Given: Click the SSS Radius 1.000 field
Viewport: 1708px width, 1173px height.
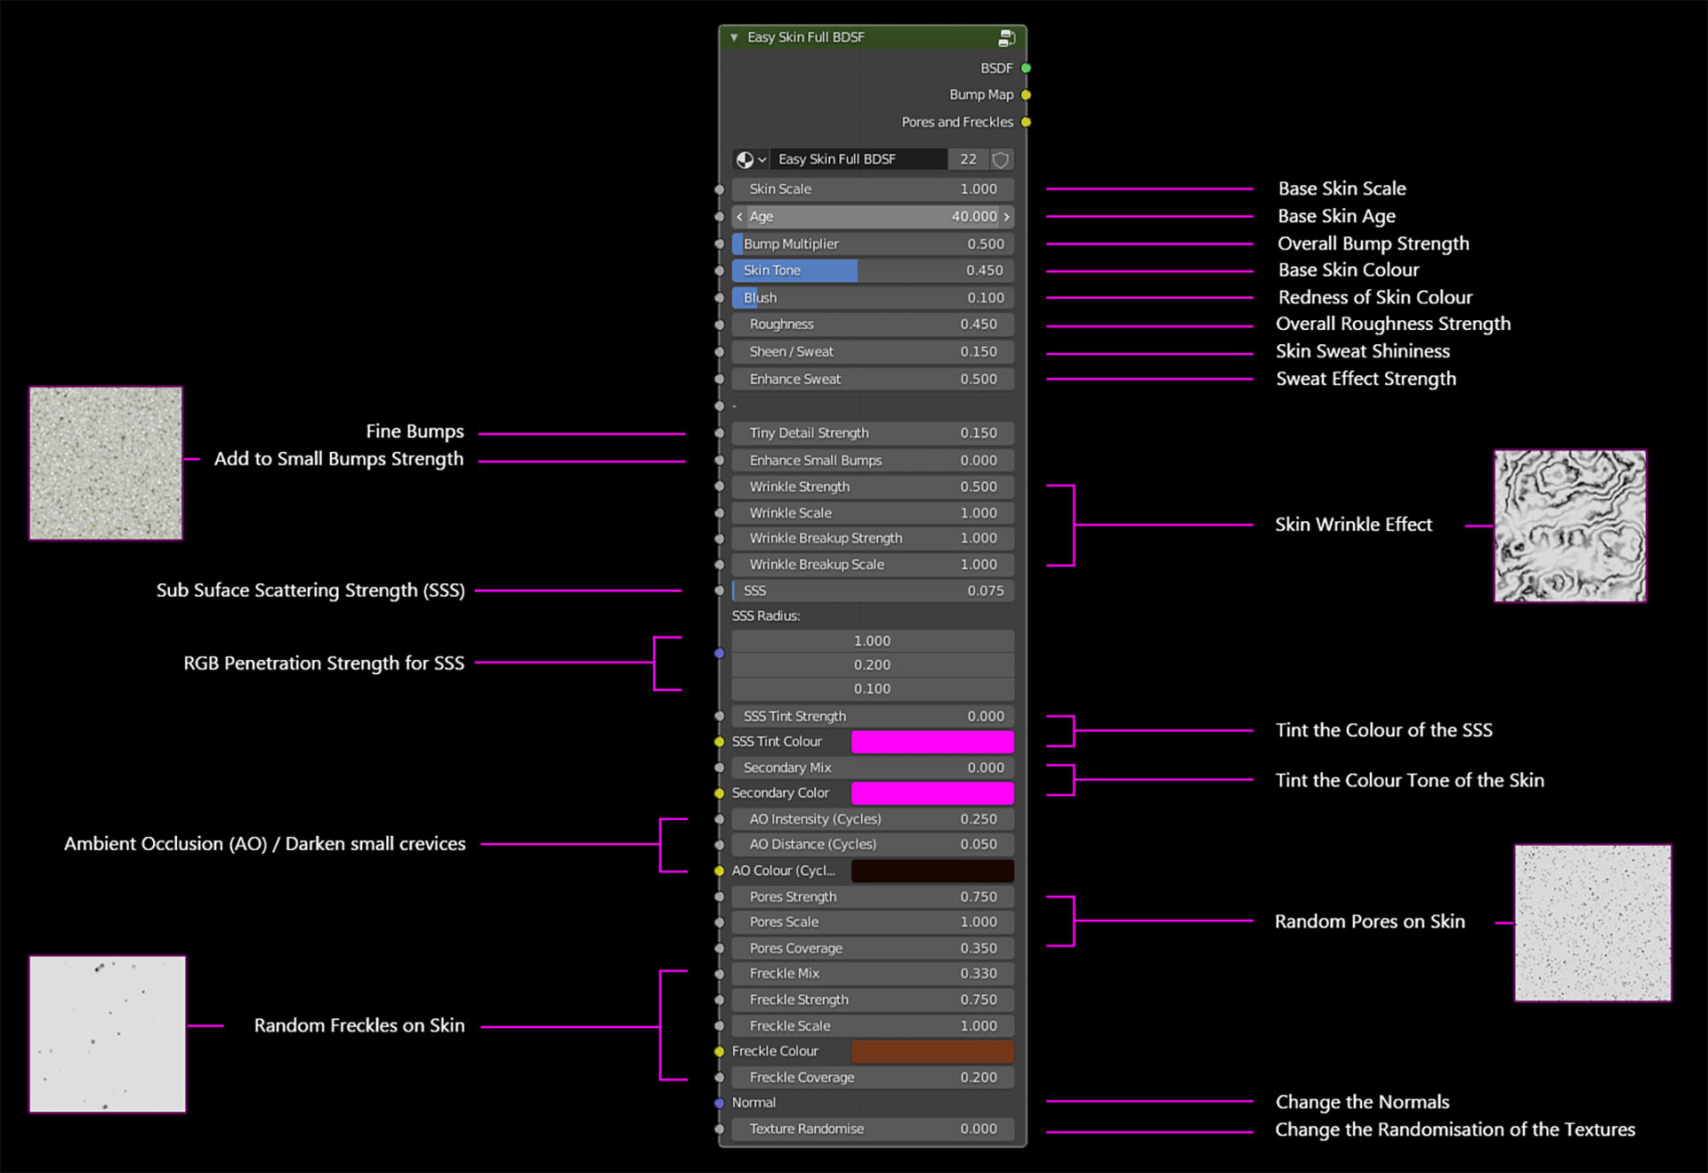Looking at the screenshot, I should pyautogui.click(x=873, y=641).
